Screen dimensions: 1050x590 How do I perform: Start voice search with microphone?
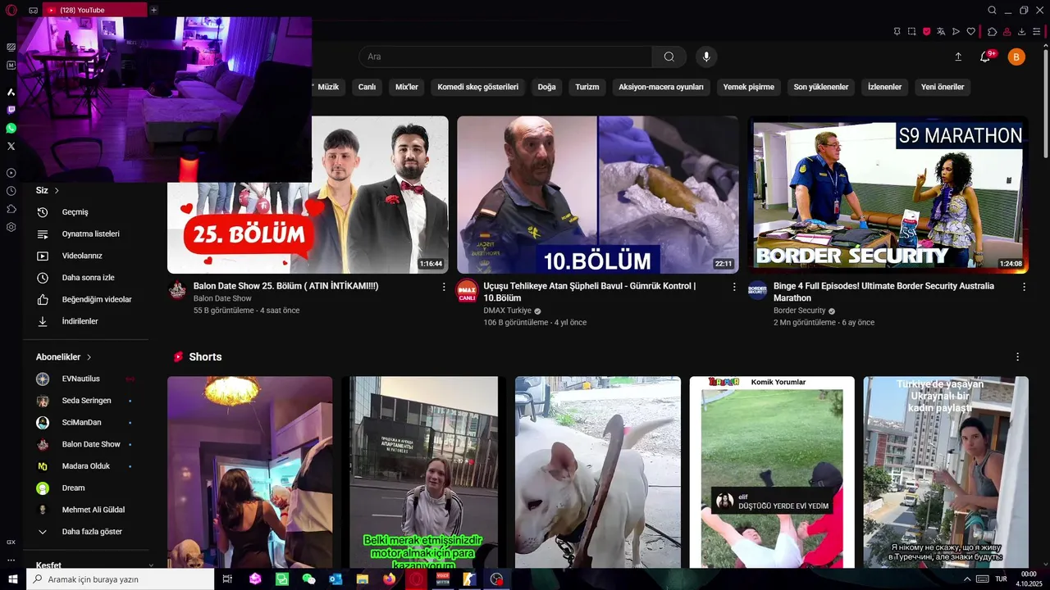[x=706, y=57]
